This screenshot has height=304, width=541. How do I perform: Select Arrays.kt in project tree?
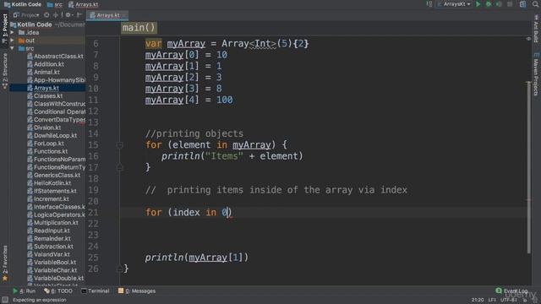[46, 88]
